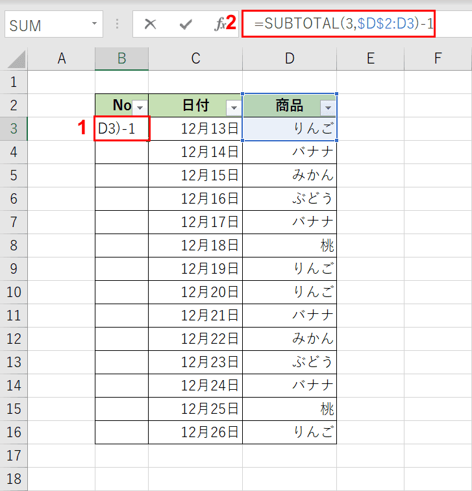Click the No header cell

[x=121, y=105]
